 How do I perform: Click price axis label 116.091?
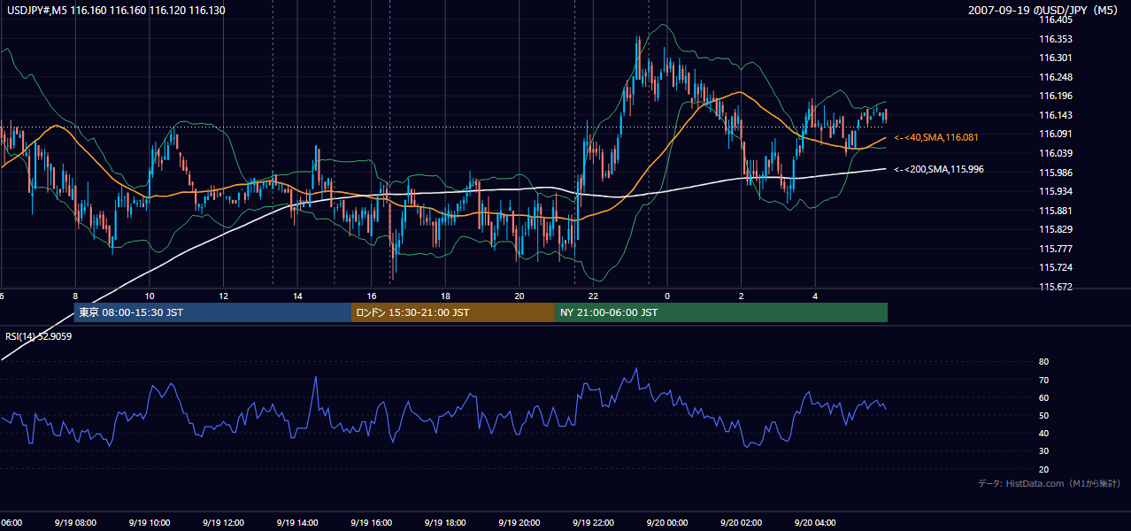point(1056,135)
